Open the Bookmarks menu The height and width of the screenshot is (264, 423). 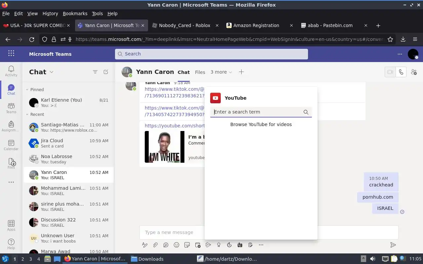tap(75, 14)
